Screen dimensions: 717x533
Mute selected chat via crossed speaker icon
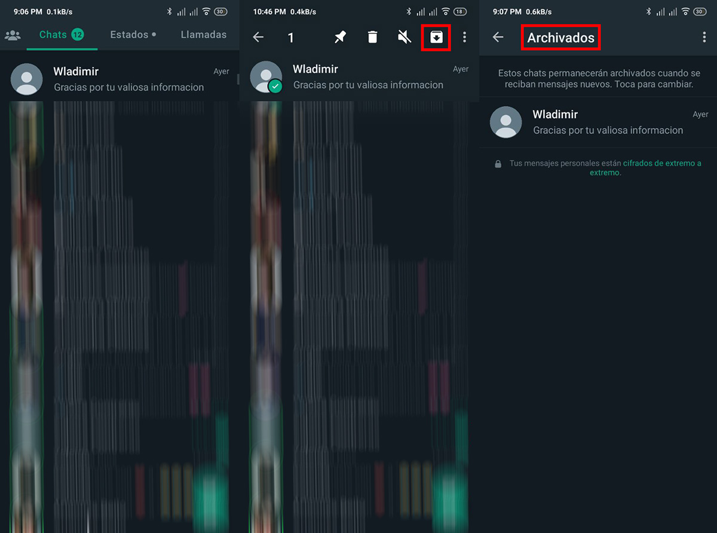click(x=405, y=38)
